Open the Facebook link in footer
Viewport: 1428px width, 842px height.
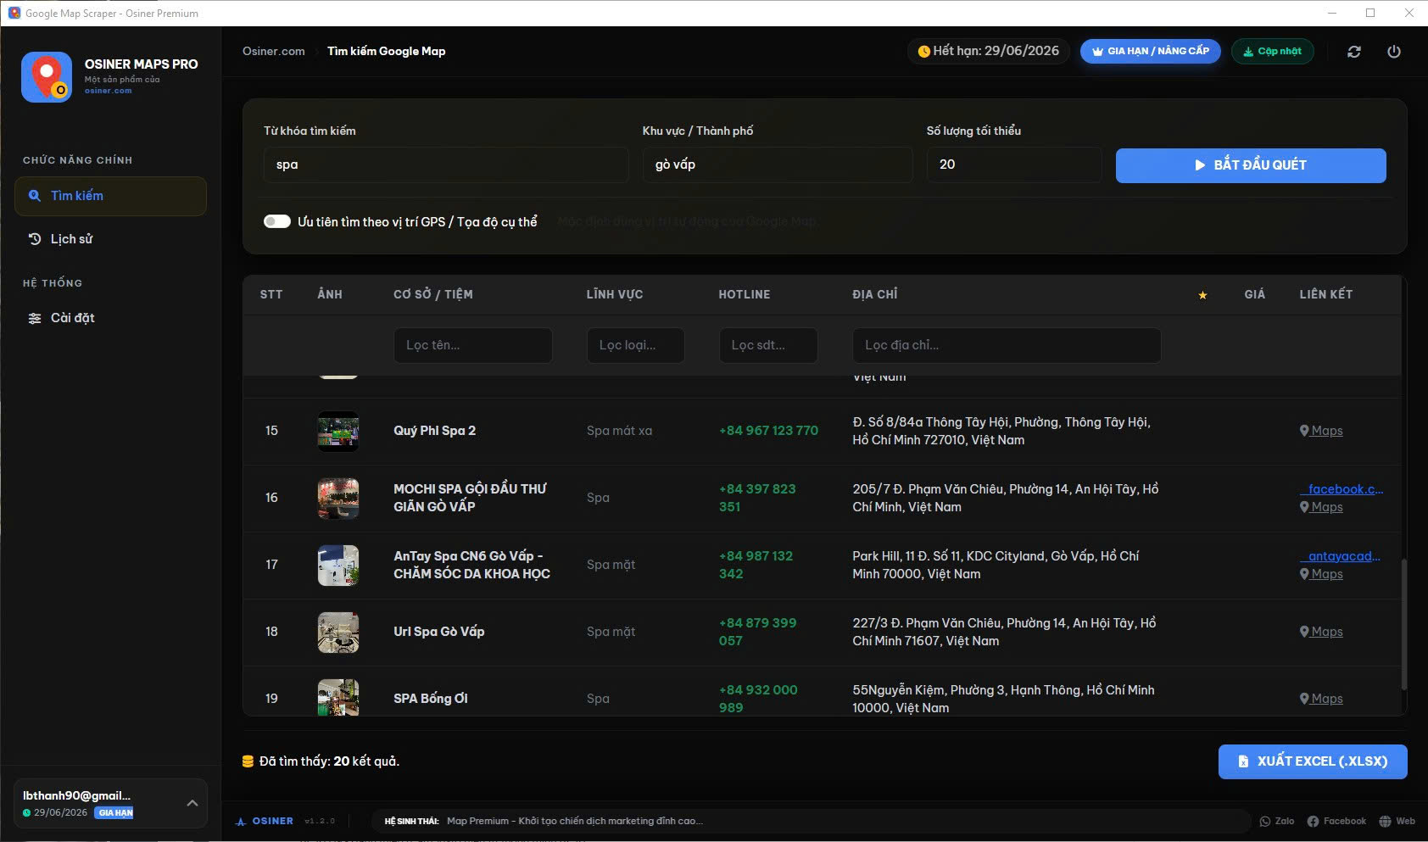(x=1336, y=821)
